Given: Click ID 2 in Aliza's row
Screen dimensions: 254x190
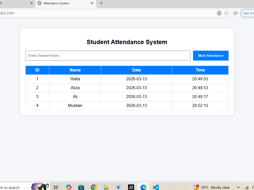Looking at the screenshot, I should 37,88.
